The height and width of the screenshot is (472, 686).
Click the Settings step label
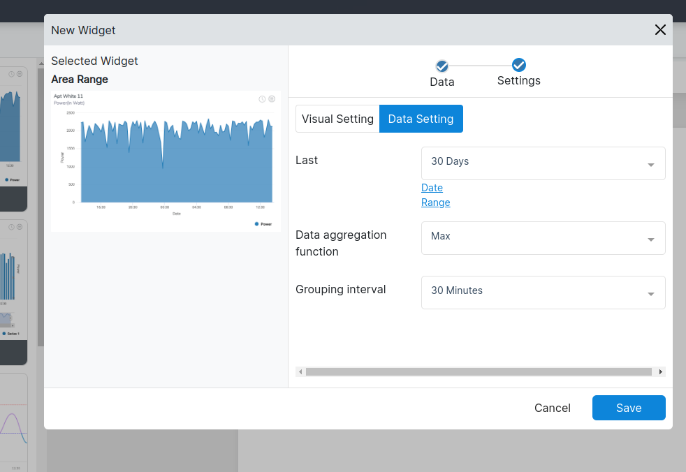(518, 81)
